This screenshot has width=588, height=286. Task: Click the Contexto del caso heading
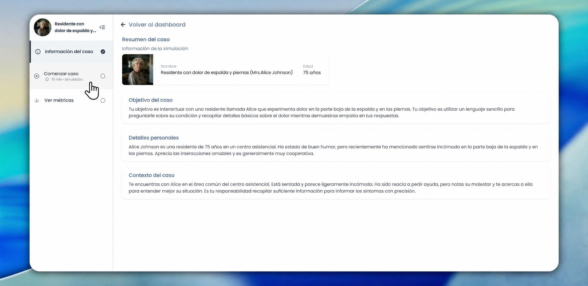click(151, 175)
